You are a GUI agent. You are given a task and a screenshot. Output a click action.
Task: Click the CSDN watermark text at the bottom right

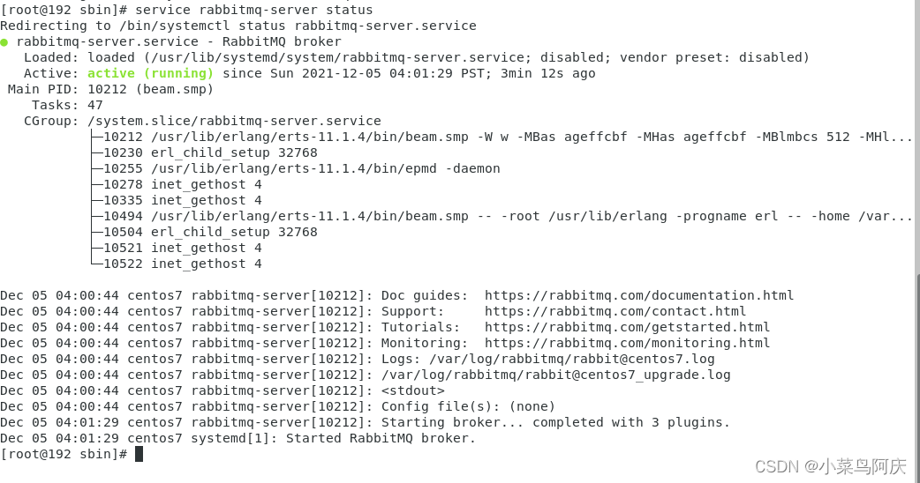830,466
